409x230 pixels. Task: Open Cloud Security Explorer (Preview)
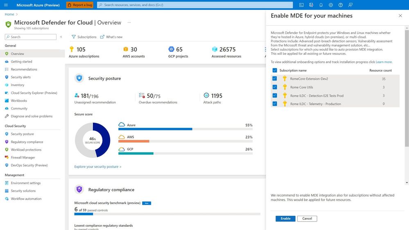tap(34, 93)
